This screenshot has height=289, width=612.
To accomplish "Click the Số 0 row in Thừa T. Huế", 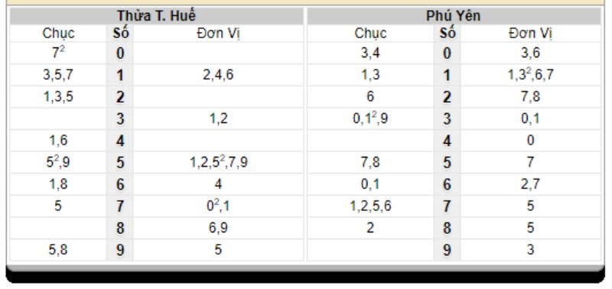I will (x=157, y=53).
